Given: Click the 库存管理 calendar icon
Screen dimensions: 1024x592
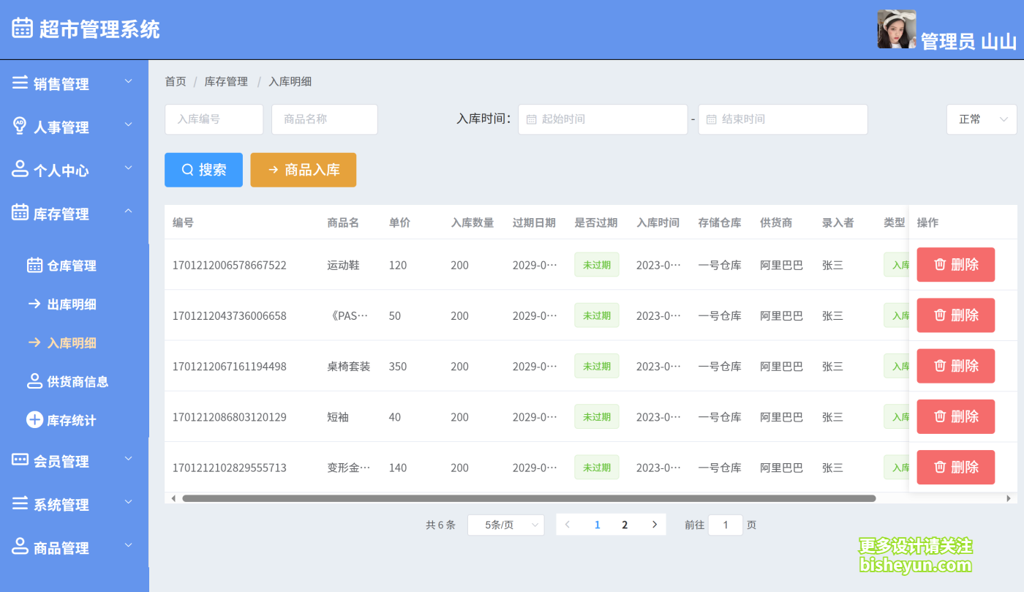Looking at the screenshot, I should (20, 212).
